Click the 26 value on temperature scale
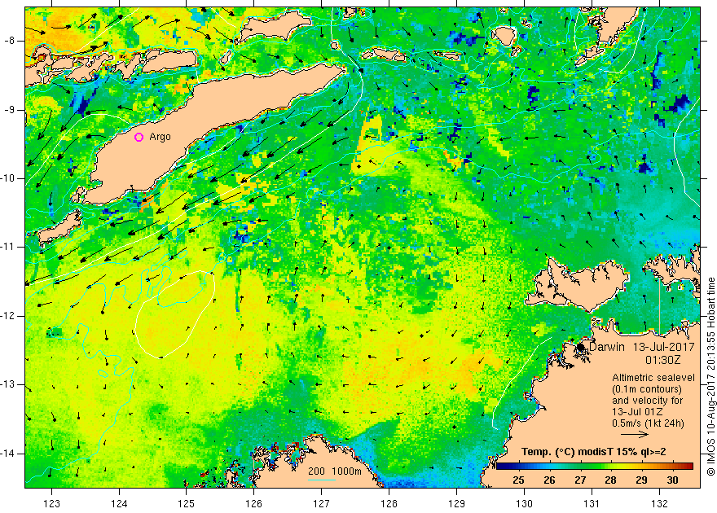Image resolution: width=717 pixels, height=513 pixels. [x=549, y=480]
